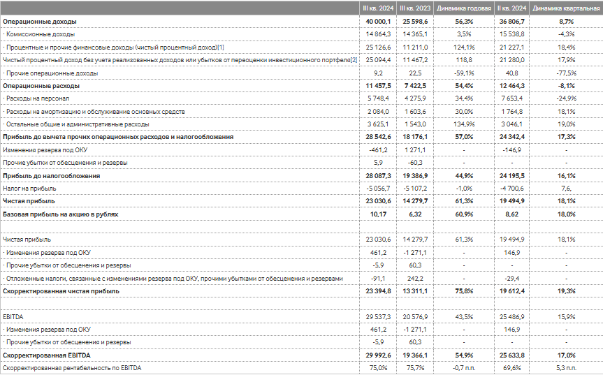Click the III кв. 2023 column header

point(415,8)
